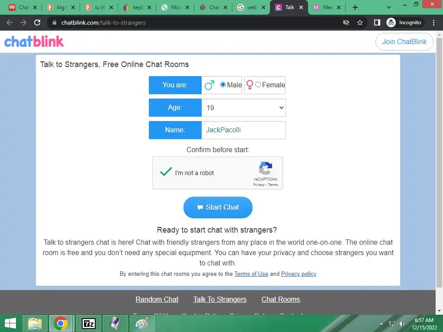443x332 pixels.
Task: Click the Join ChatBlink button
Action: 404,42
